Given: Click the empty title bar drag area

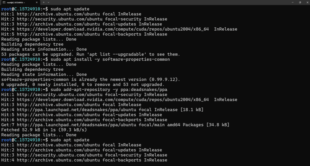Looking at the screenshot, I should (167, 2).
